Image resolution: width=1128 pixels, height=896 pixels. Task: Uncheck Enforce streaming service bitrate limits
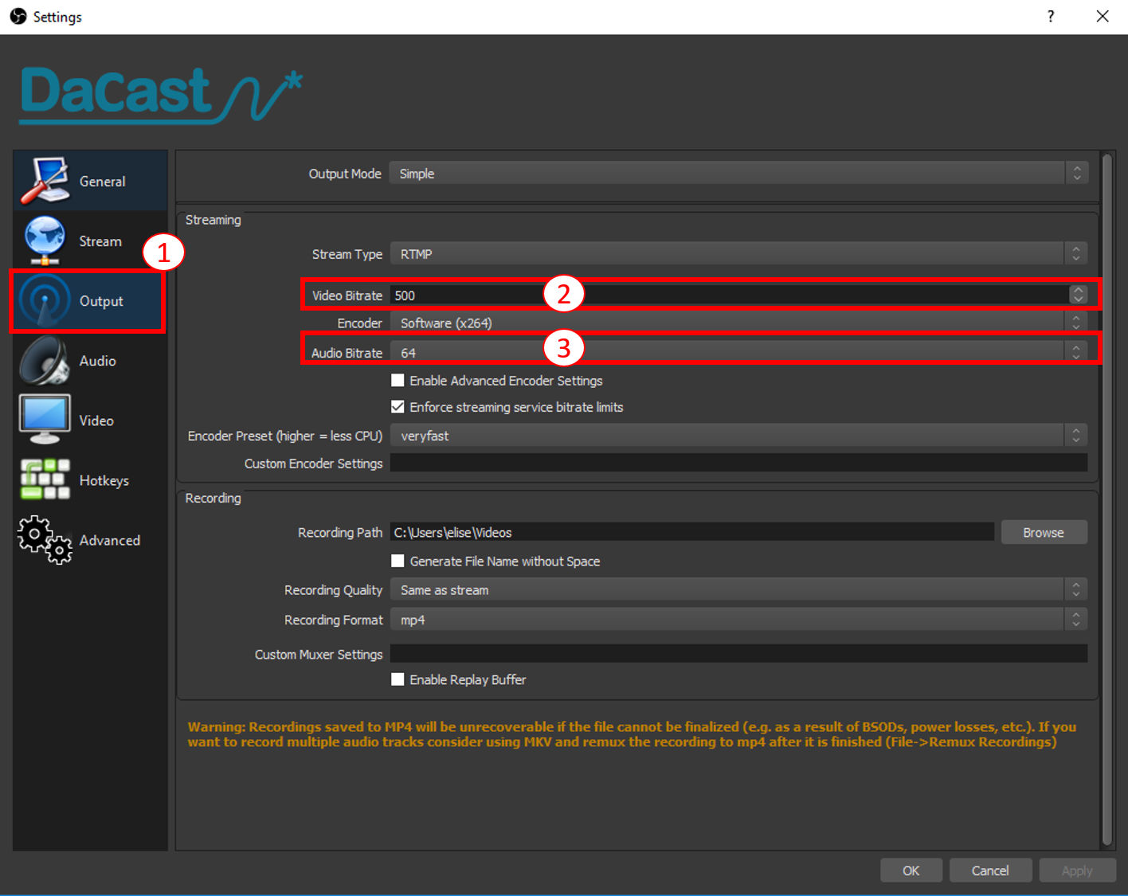click(x=398, y=407)
